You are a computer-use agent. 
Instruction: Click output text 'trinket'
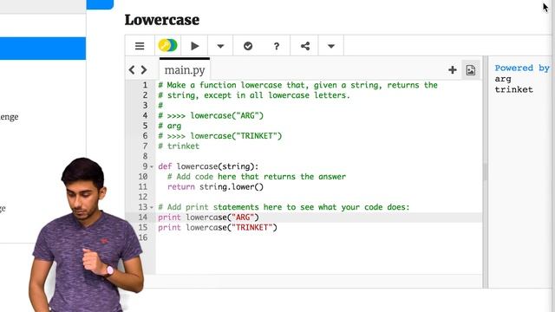(513, 89)
